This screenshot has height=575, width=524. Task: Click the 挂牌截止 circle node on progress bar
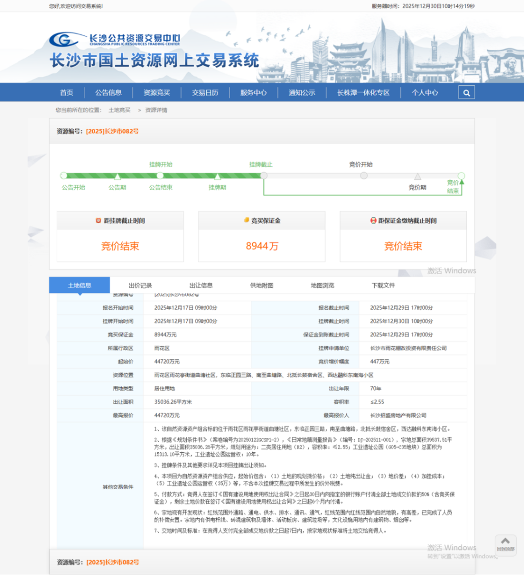point(264,176)
